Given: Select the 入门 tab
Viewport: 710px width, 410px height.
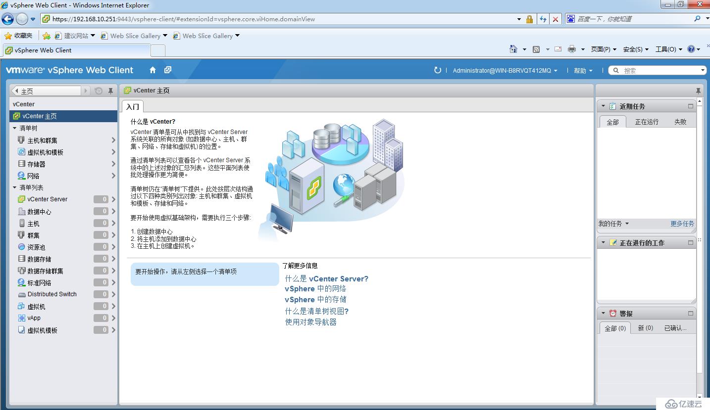Looking at the screenshot, I should 133,106.
